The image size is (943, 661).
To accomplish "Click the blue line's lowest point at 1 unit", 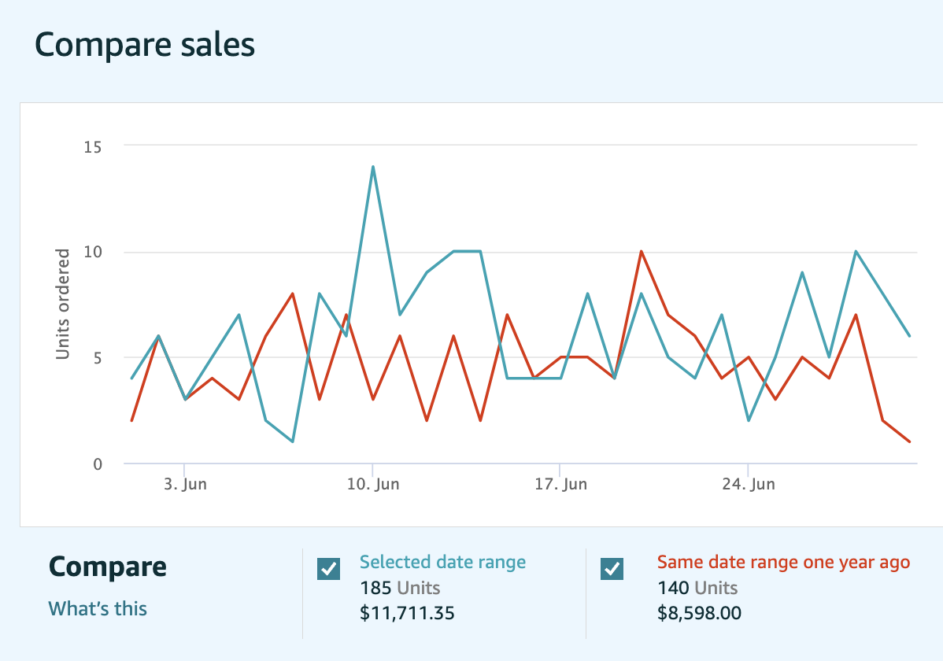I will [x=292, y=441].
